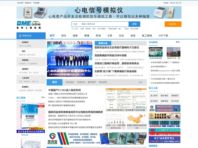Screen dimensions: 198x148
Task: Click hot search term 空气消毒机
Action: tap(101, 29)
